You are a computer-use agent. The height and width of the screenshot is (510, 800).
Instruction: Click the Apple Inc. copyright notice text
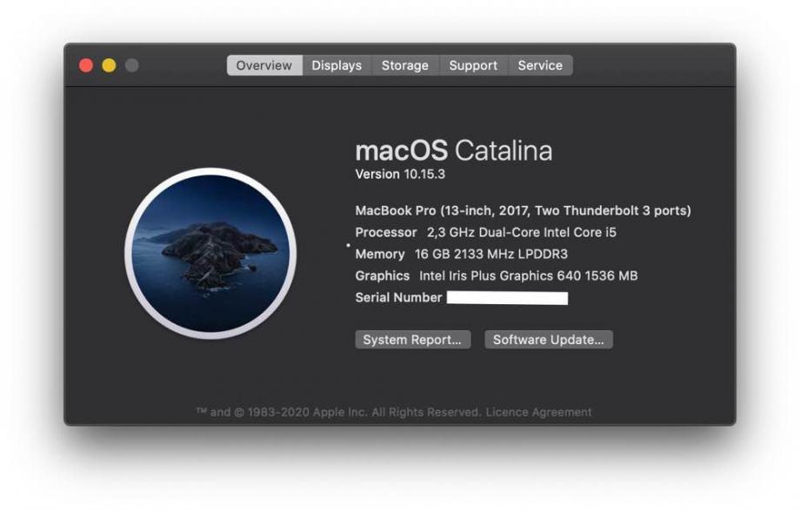pos(339,412)
